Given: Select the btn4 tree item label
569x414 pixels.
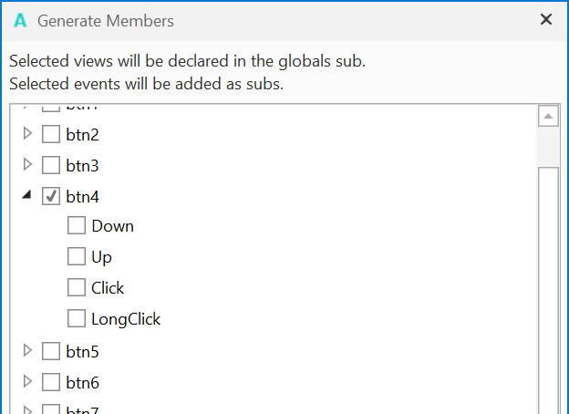Looking at the screenshot, I should 82,196.
